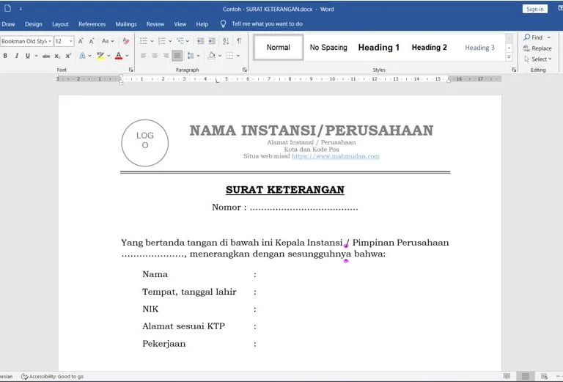Decrease font size with shrink button
Screen dimensions: 563x382
tap(92, 41)
